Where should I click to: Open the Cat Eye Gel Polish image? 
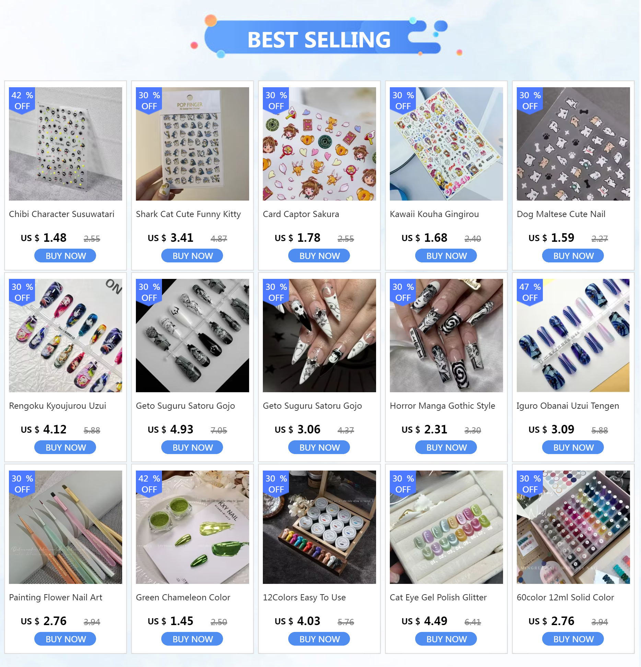point(446,527)
